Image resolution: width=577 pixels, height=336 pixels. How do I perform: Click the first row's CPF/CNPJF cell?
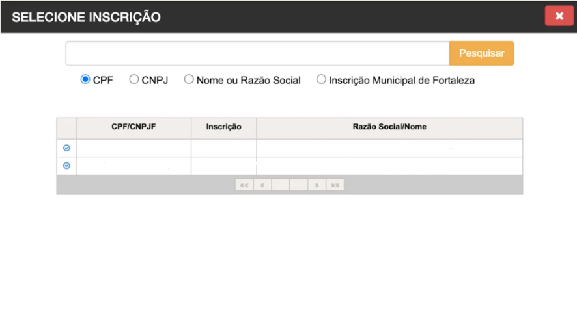pos(134,148)
